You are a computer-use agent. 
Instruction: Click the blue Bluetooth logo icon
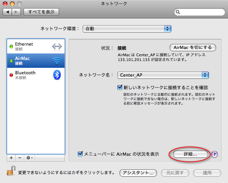point(57,75)
